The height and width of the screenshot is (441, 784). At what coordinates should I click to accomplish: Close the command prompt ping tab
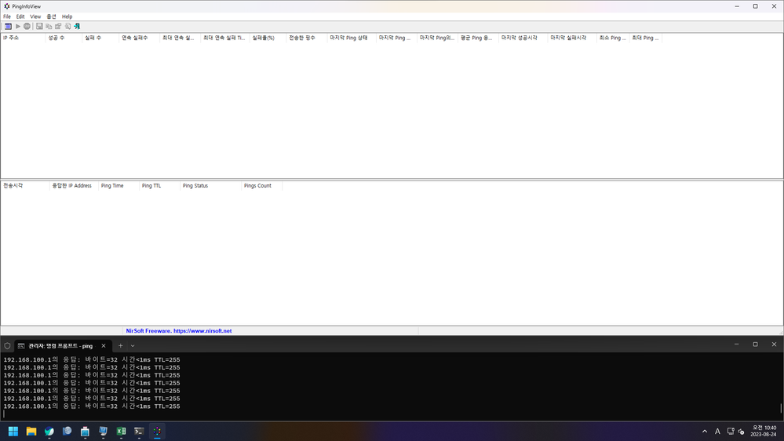coord(104,346)
